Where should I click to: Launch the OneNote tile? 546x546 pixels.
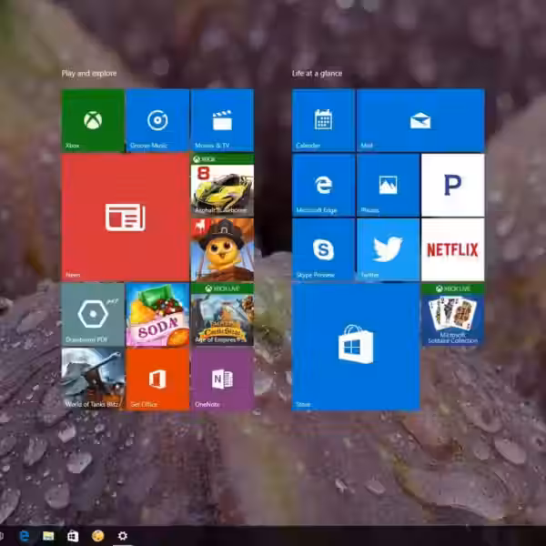click(221, 379)
